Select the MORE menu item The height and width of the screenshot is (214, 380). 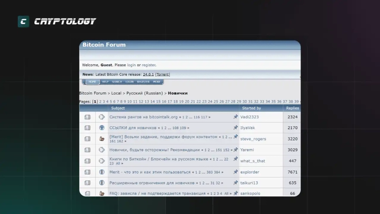coord(156,82)
